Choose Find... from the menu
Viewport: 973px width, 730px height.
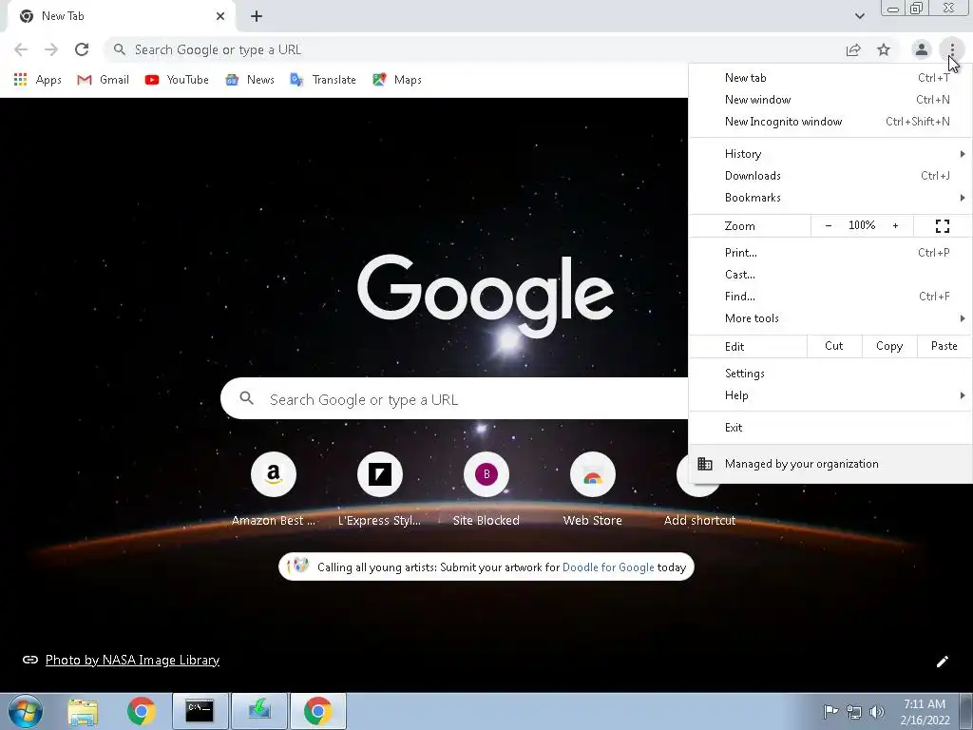pyautogui.click(x=830, y=297)
